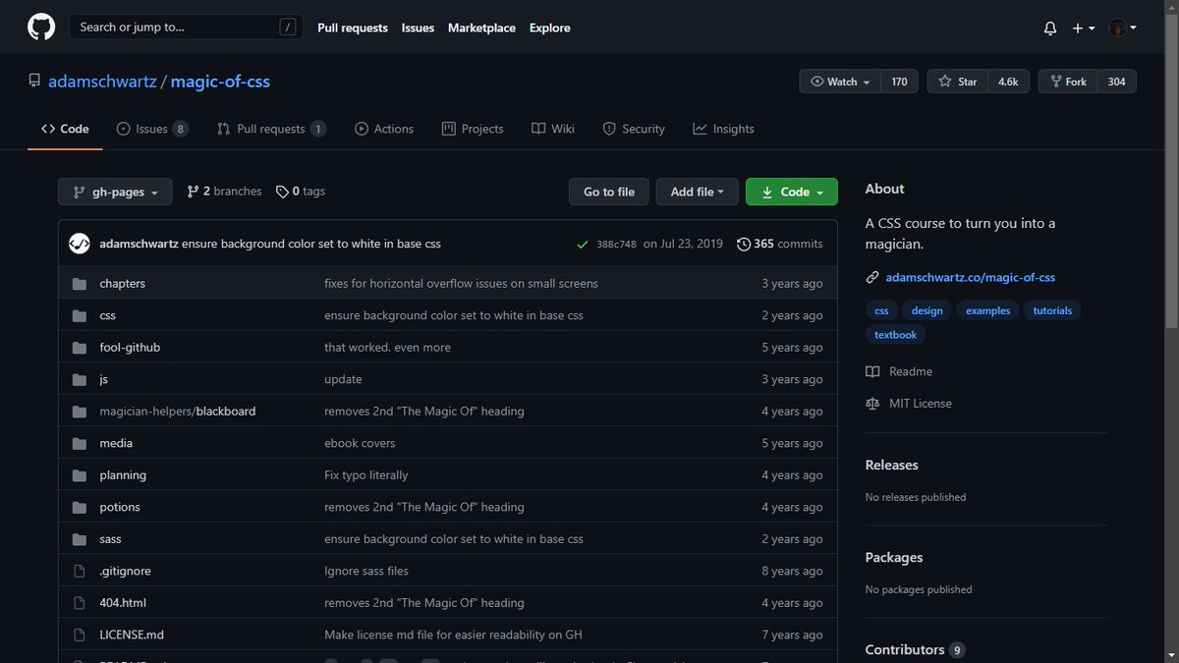View the 4.6k stargazers count
This screenshot has width=1179, height=663.
[x=1008, y=82]
